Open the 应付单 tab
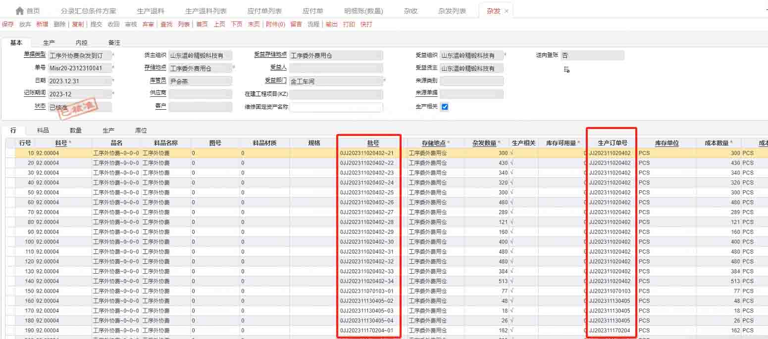This screenshot has height=339, width=768. tap(312, 11)
